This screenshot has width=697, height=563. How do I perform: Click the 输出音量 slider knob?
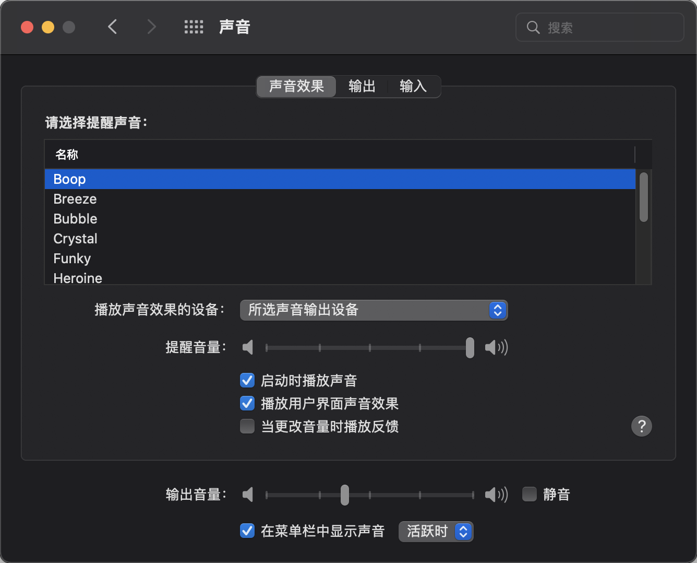point(345,495)
